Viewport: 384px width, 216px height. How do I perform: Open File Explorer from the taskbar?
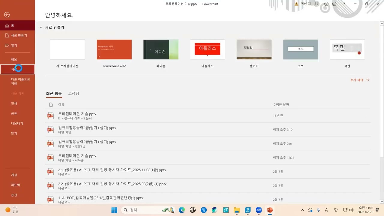click(x=237, y=210)
